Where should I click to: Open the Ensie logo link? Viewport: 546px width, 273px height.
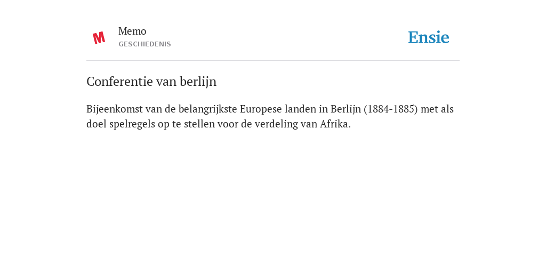(x=429, y=37)
